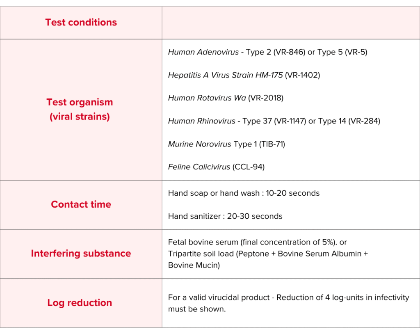Click the Bovine Mucin) text
420x334 pixels.
click(194, 265)
